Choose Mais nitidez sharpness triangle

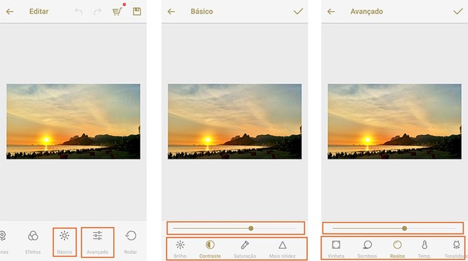(283, 250)
